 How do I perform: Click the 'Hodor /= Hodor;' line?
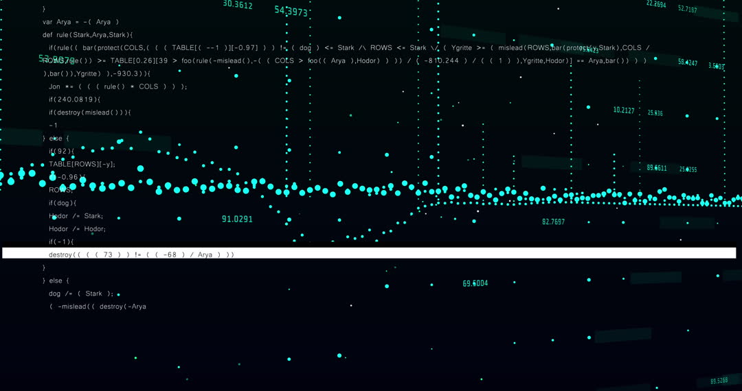77,229
